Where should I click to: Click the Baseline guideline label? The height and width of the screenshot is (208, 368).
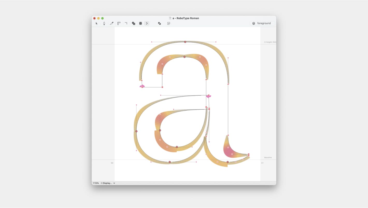coord(268,157)
